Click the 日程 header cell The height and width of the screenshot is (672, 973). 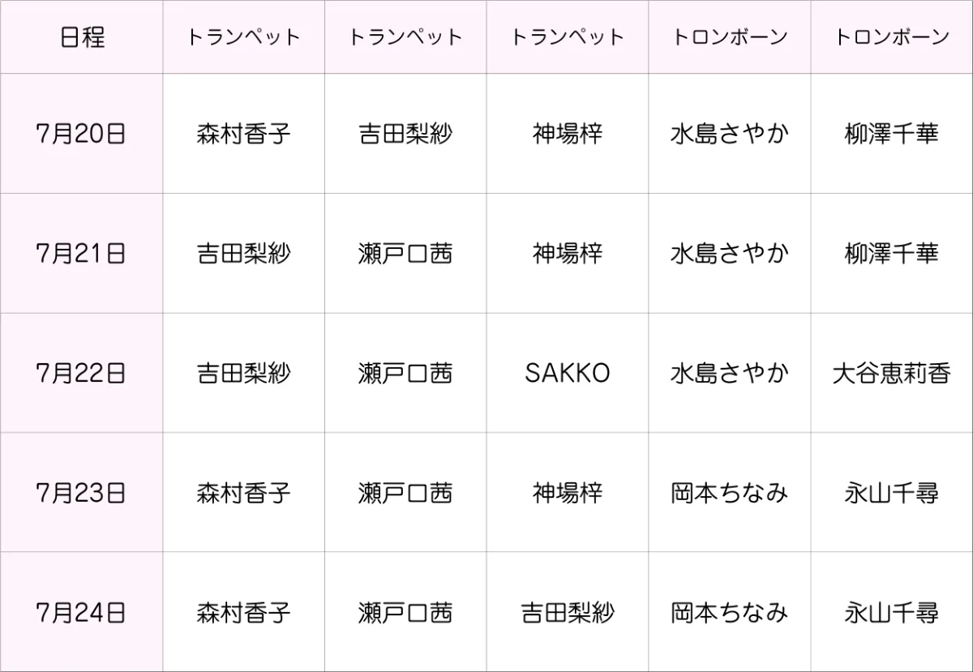click(81, 37)
